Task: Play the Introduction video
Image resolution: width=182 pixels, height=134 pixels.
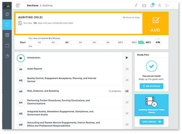Action: [127, 58]
